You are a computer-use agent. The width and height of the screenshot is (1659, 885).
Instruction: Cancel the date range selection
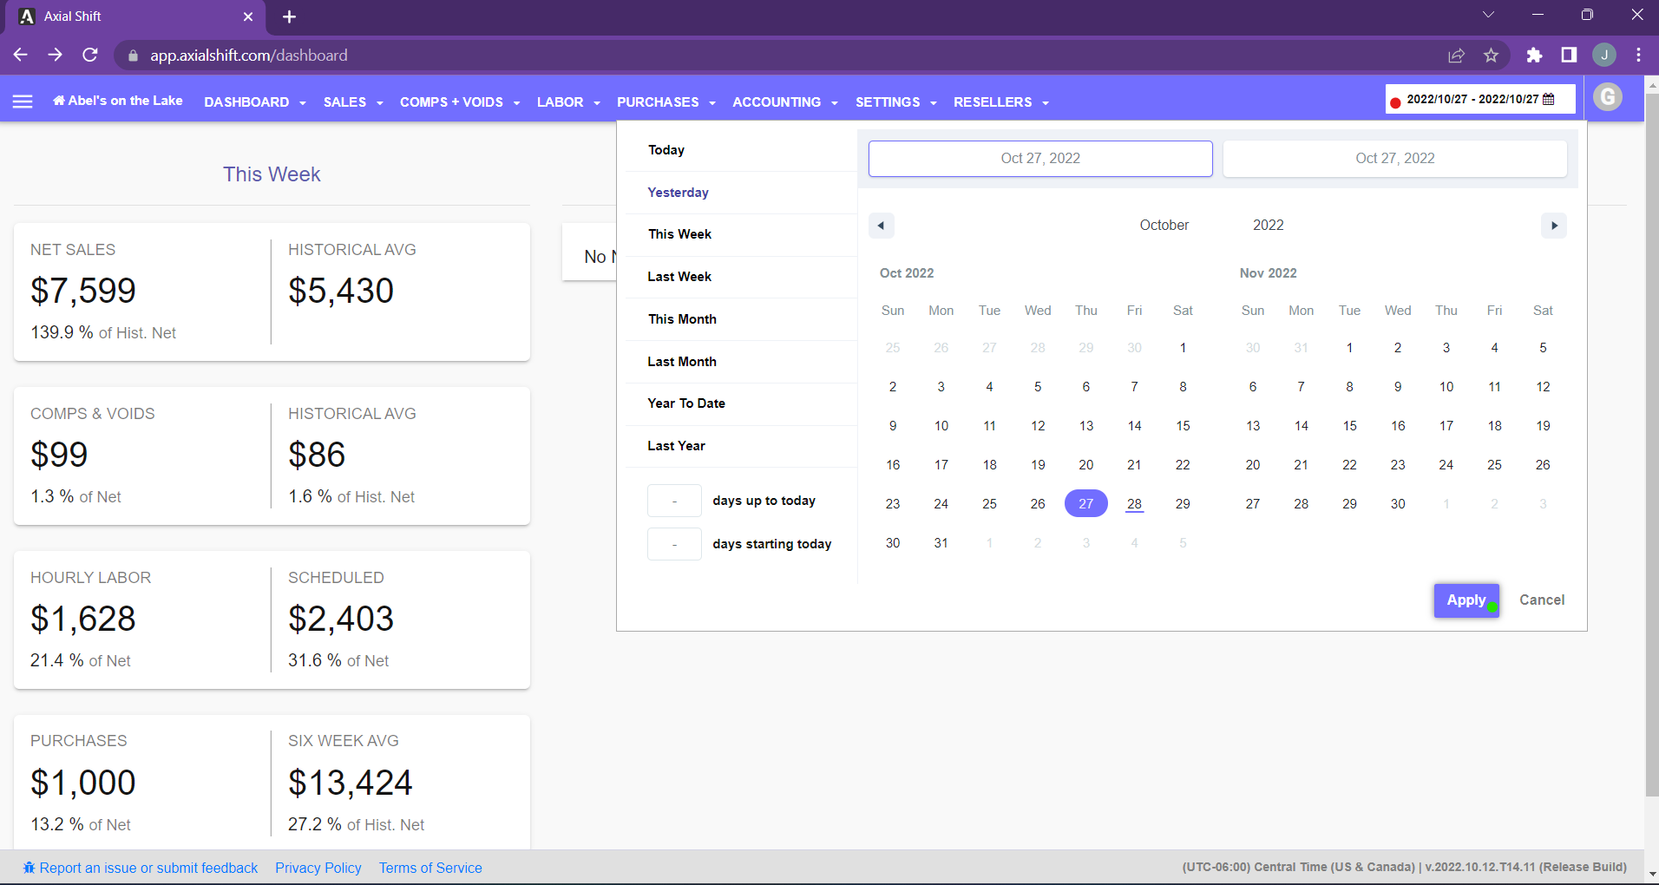click(1541, 600)
